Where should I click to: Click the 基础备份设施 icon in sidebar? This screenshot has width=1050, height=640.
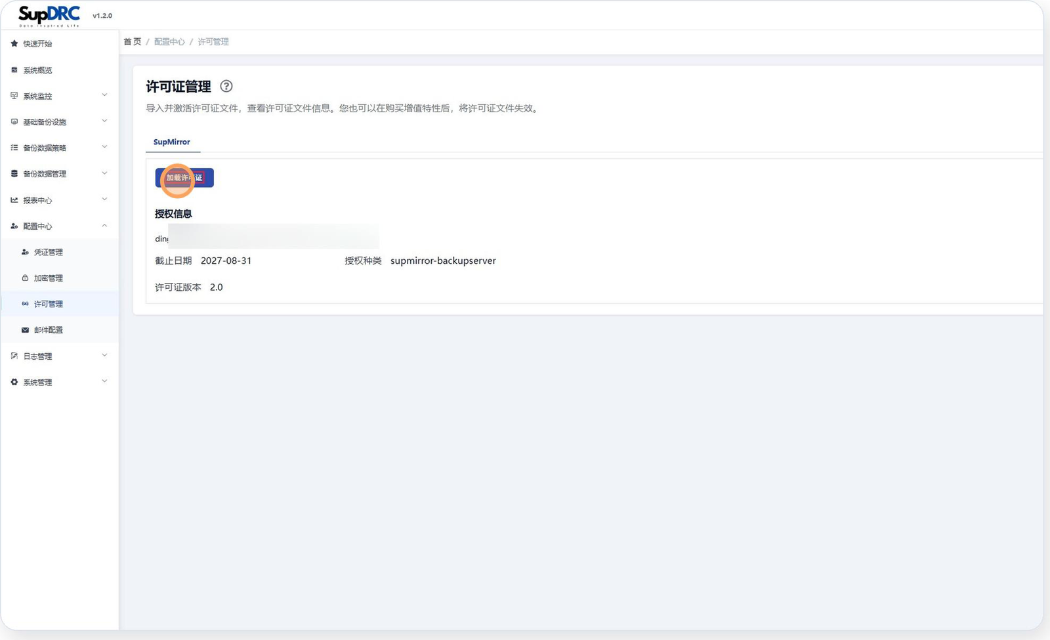[14, 122]
